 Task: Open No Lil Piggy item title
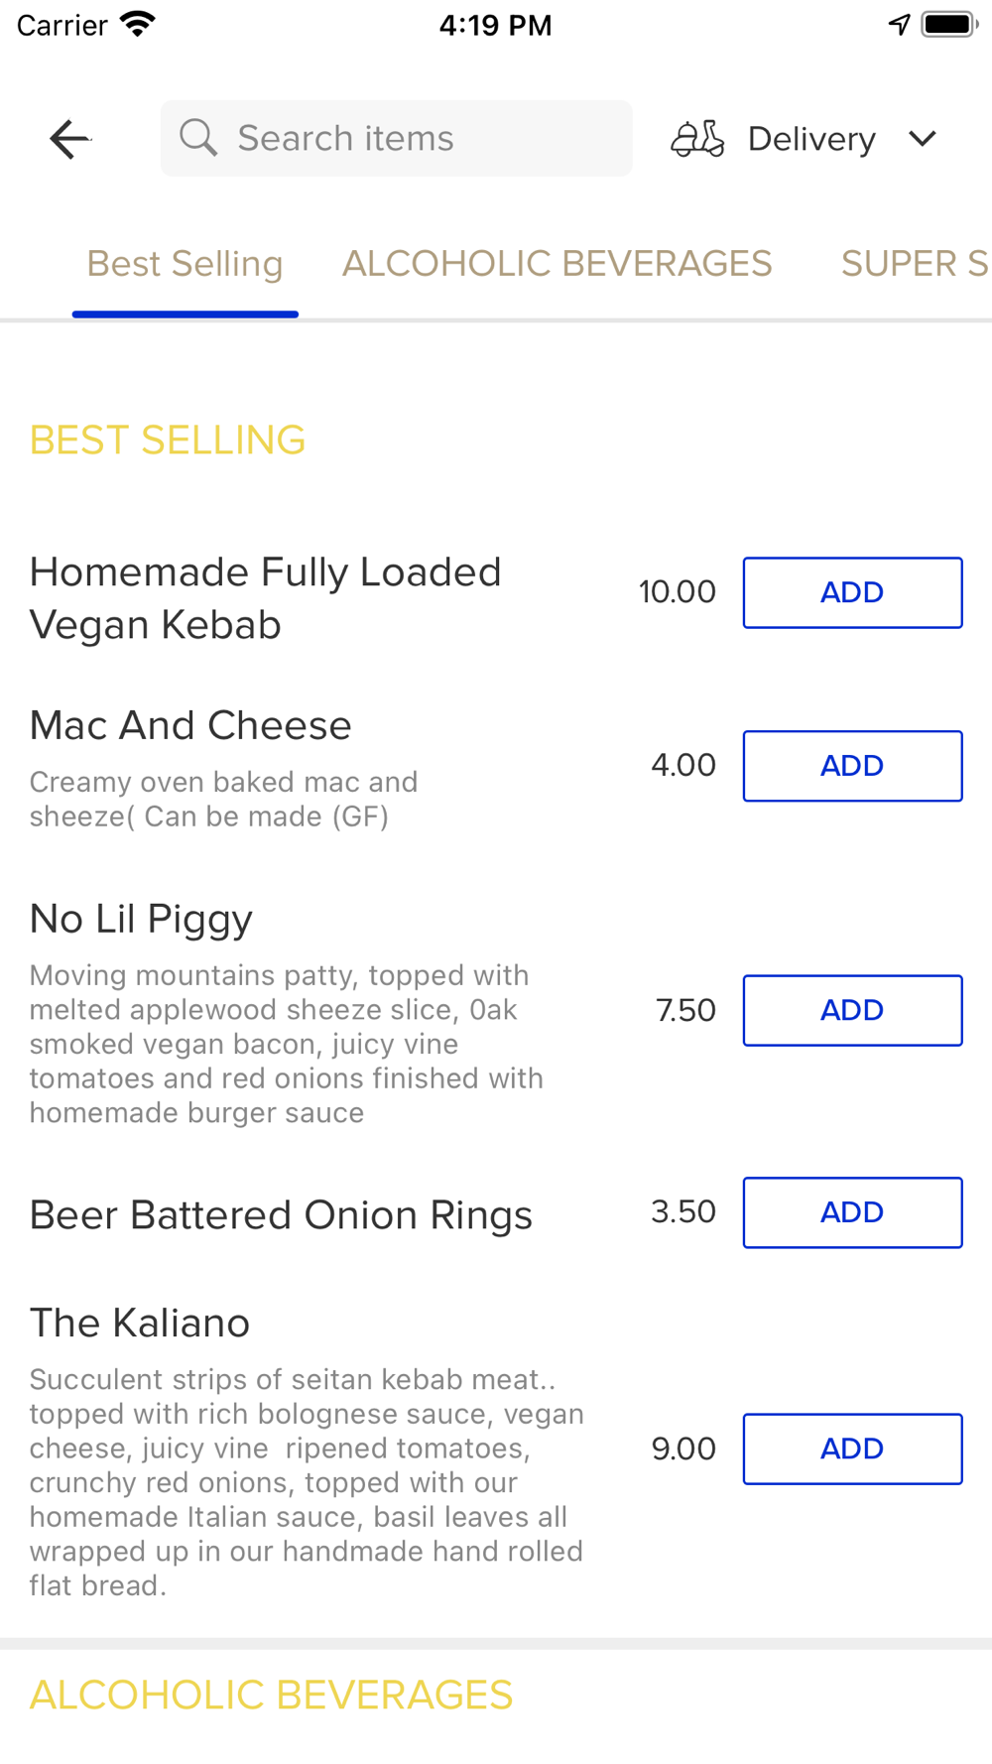coord(141,920)
